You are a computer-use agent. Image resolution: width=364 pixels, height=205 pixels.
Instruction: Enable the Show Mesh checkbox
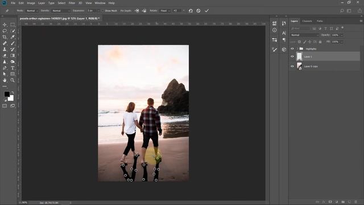[x=102, y=11]
